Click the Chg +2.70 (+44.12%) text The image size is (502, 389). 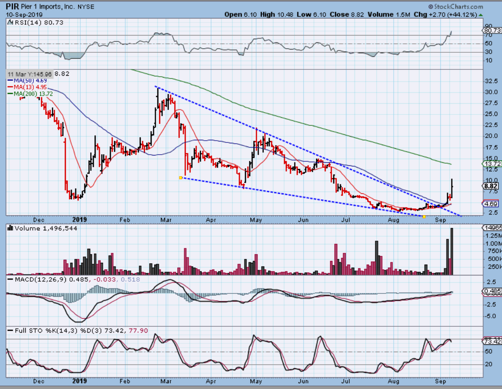click(x=445, y=14)
